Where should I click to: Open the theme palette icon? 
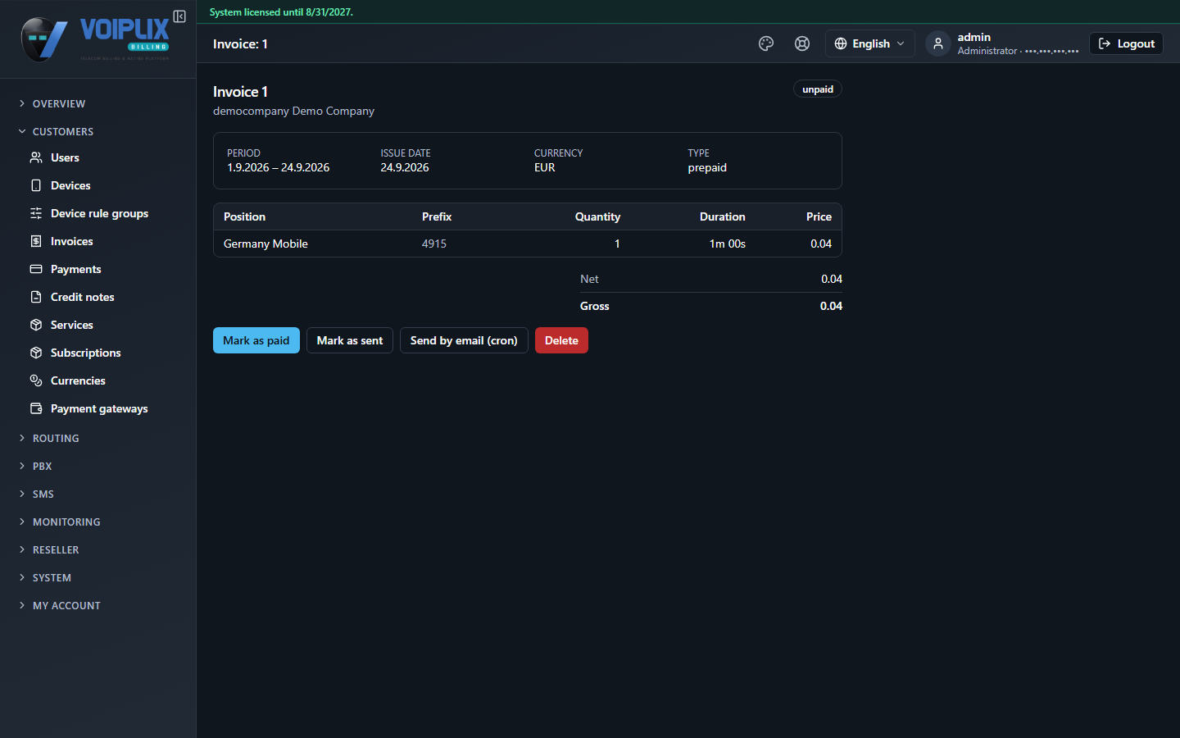click(766, 43)
